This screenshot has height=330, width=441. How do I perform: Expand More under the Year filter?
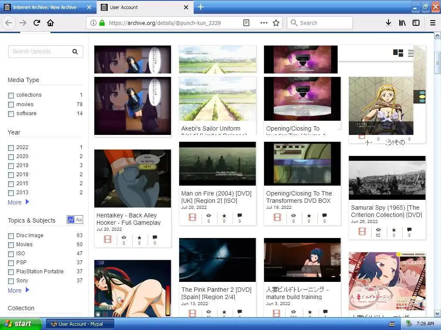pyautogui.click(x=18, y=202)
